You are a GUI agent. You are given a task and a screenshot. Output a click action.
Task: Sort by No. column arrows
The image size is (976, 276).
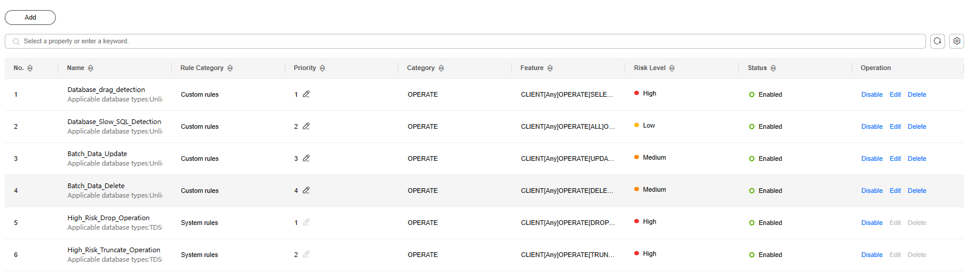(30, 68)
